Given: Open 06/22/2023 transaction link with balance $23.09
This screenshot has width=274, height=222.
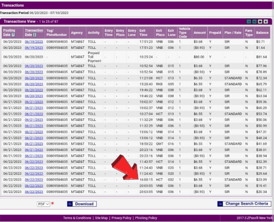Looking at the screenshot, I should tap(34, 180).
